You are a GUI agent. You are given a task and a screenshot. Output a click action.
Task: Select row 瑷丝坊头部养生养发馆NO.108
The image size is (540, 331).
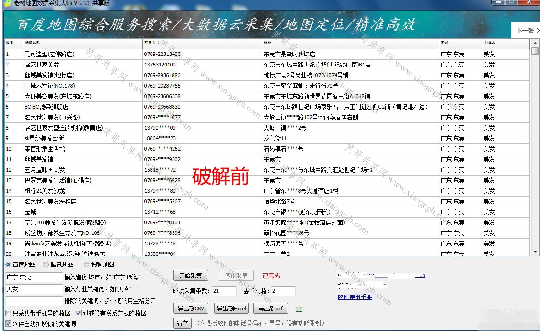[267, 233]
